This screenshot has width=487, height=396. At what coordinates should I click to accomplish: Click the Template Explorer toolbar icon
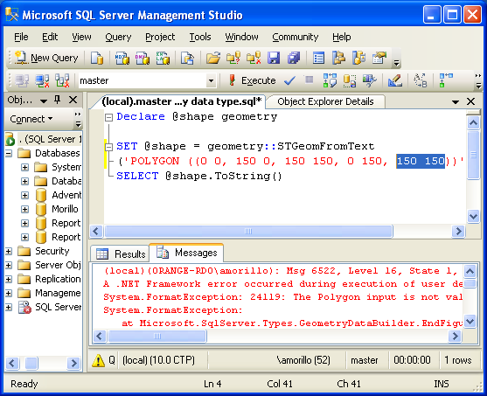pos(358,58)
